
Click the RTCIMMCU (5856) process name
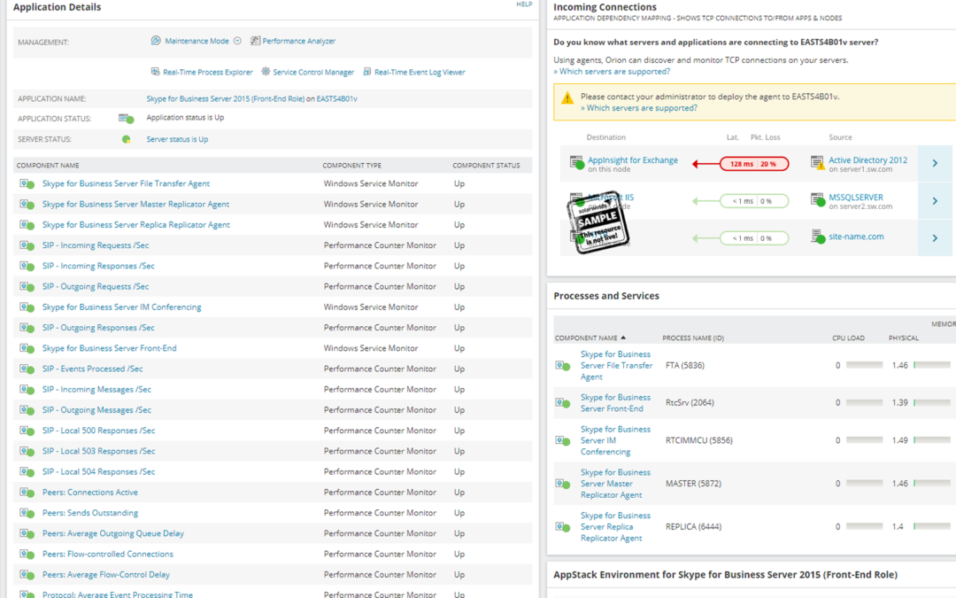tap(698, 440)
